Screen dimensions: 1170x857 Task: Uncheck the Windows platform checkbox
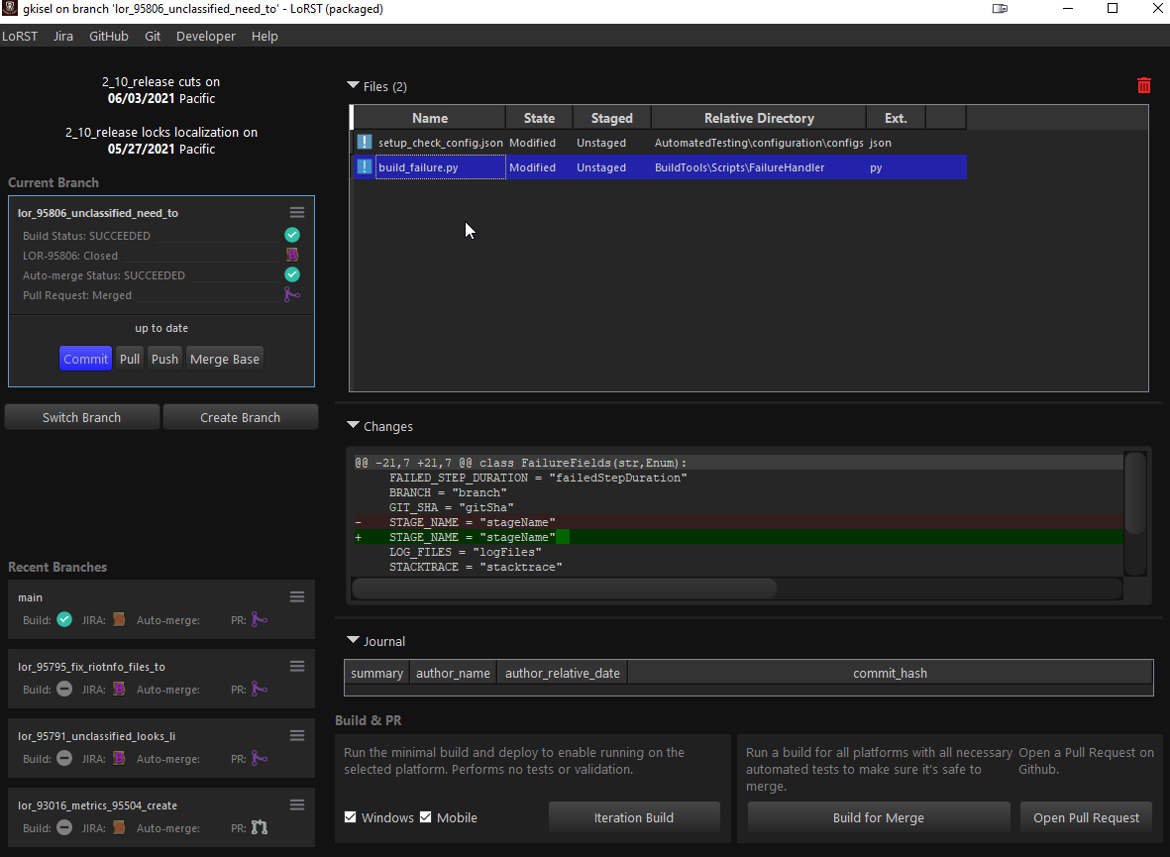point(351,817)
